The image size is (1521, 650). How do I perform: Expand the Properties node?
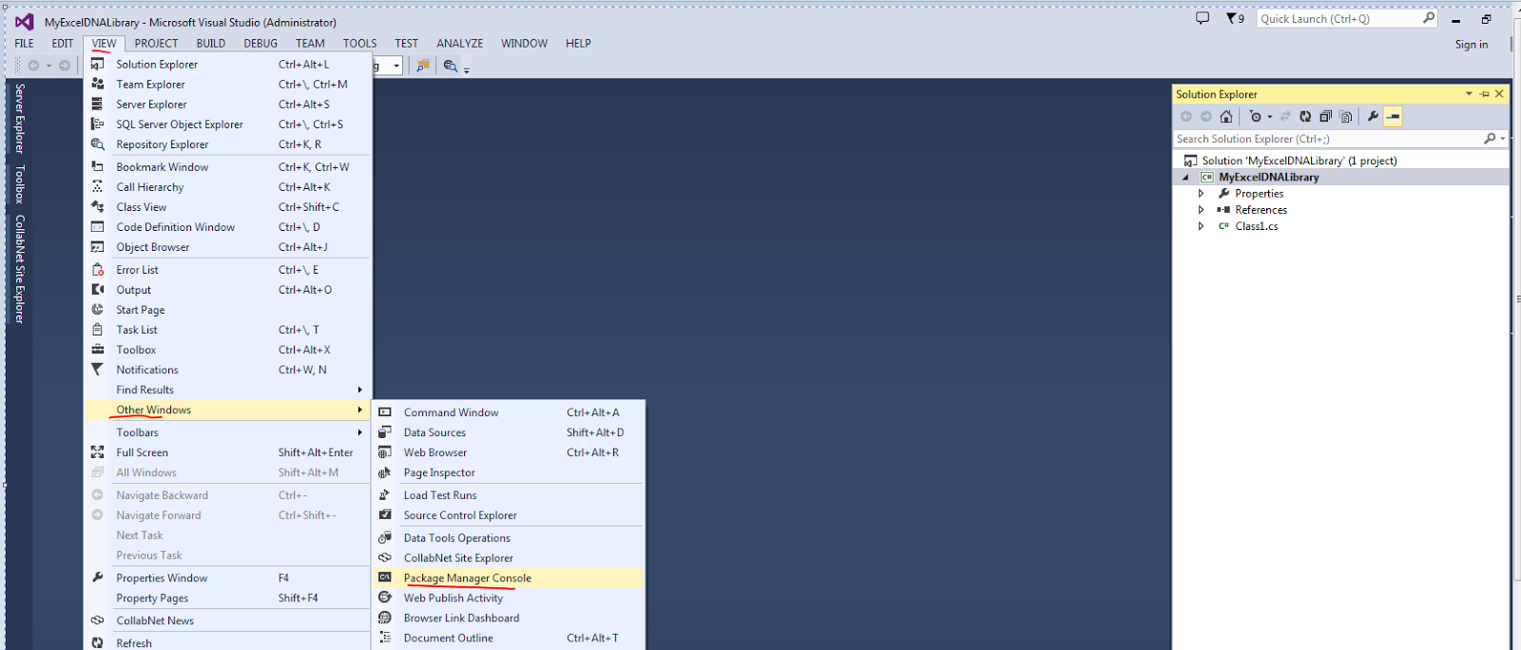click(x=1201, y=194)
